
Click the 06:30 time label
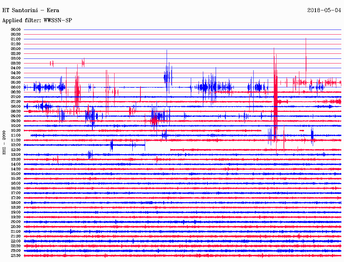pyautogui.click(x=16, y=92)
